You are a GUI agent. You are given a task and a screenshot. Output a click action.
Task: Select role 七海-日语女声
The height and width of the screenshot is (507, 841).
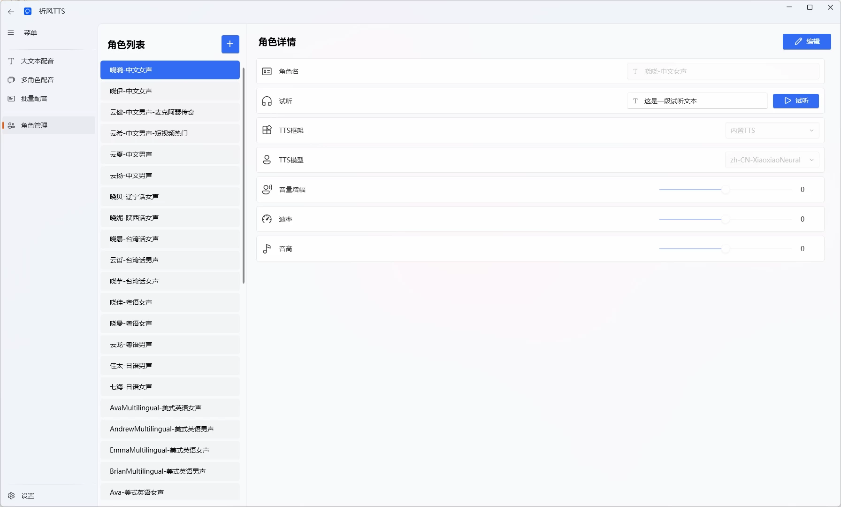[170, 387]
